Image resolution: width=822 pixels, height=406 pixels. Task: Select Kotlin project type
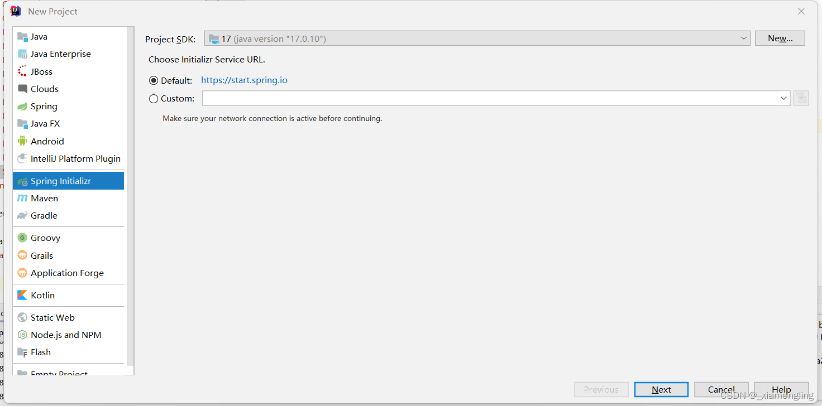[x=68, y=296]
